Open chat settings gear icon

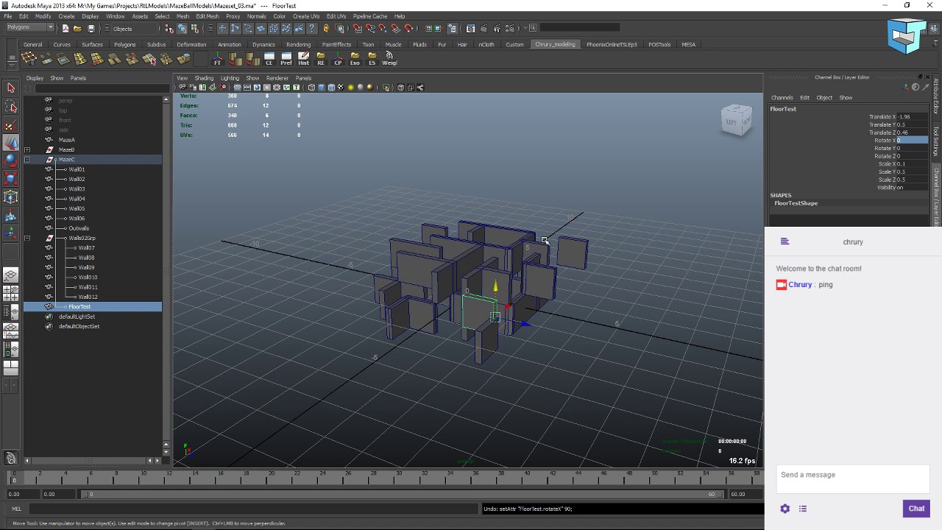[785, 509]
